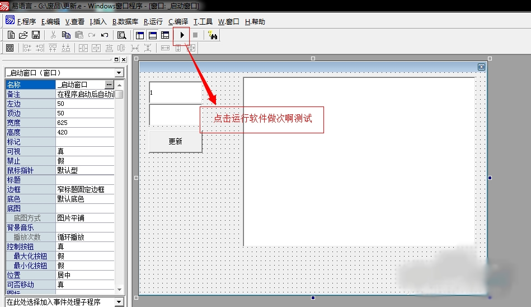Open the E.编辑 menu
Viewport: 531px width, 307px height.
tap(50, 22)
